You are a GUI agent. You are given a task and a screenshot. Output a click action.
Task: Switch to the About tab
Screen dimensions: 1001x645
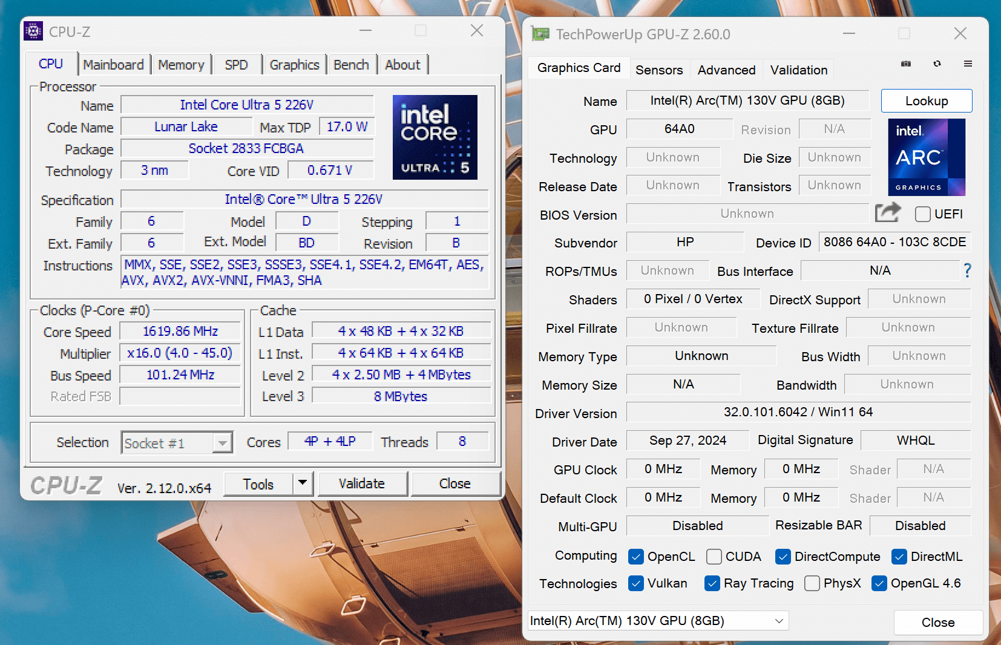402,65
